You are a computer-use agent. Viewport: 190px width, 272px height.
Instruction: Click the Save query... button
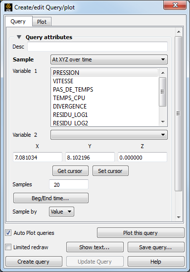pyautogui.click(x=156, y=247)
